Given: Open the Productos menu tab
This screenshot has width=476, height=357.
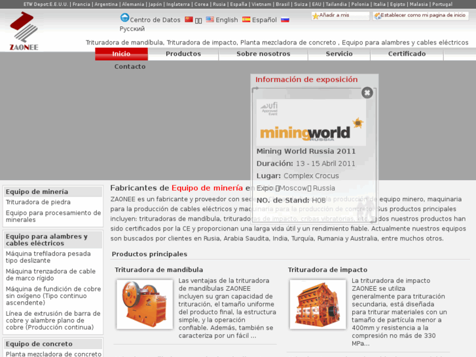Looking at the screenshot, I should [x=183, y=54].
